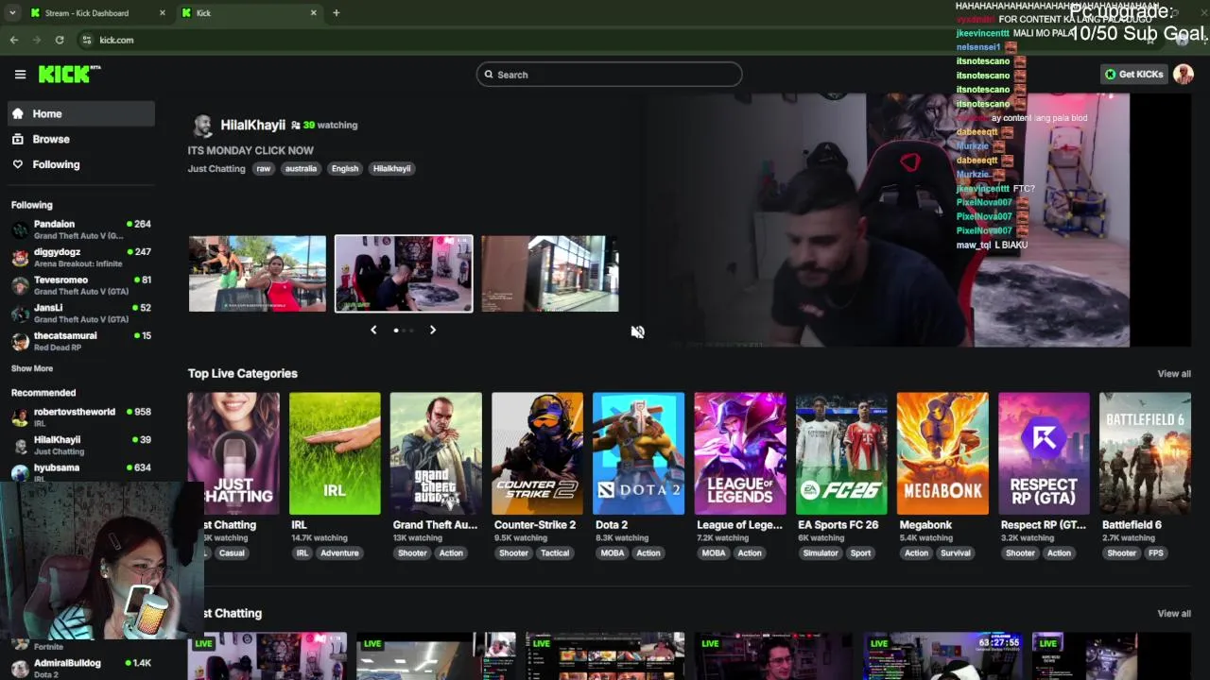Screen dimensions: 1210x680
Task: Select the australia tag
Action: (301, 168)
